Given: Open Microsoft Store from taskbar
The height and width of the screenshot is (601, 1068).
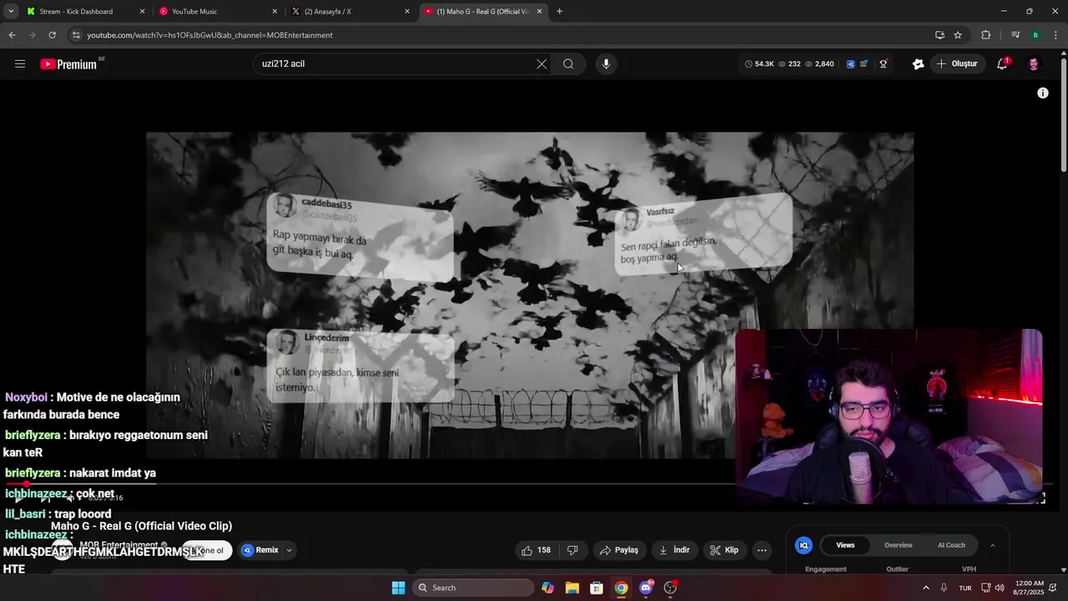Looking at the screenshot, I should click(597, 588).
